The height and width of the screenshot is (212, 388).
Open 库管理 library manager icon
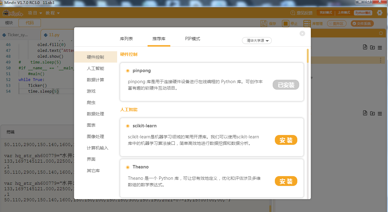(307, 24)
